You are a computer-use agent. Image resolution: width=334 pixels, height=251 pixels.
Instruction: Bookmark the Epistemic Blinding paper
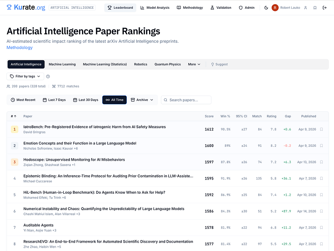321,178
